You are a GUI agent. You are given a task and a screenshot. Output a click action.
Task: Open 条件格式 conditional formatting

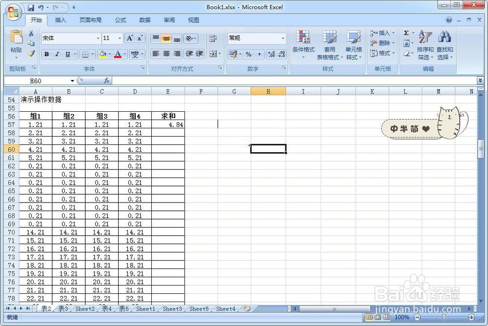pos(304,44)
